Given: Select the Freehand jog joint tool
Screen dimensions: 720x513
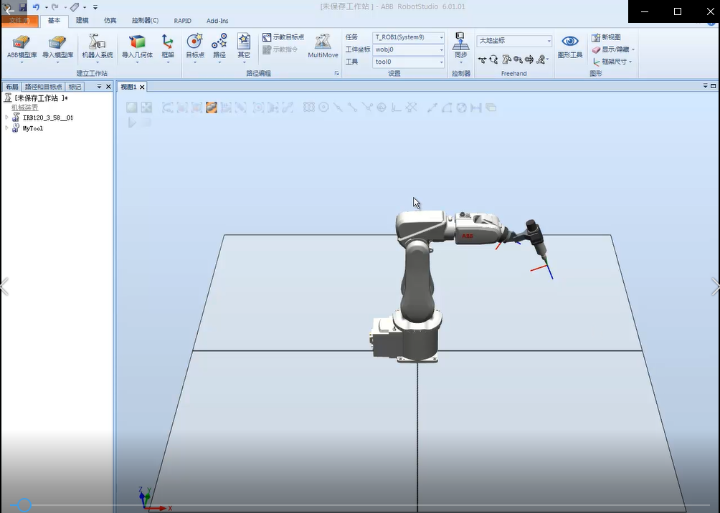Looking at the screenshot, I should 506,59.
